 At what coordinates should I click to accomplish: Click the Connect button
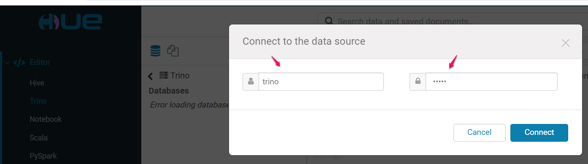click(x=539, y=132)
